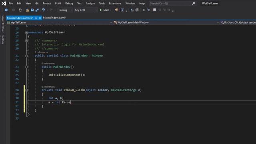This screenshot has height=144, width=256.
Task: Click the '2 references' CodeLens link
Action: click(41, 52)
